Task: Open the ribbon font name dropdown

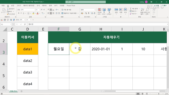Action: coord(35,10)
